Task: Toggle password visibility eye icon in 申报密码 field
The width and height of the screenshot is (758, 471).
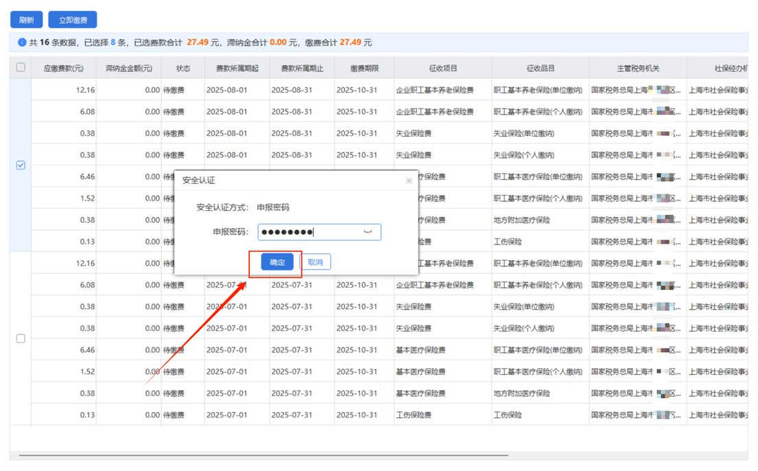Action: (368, 232)
